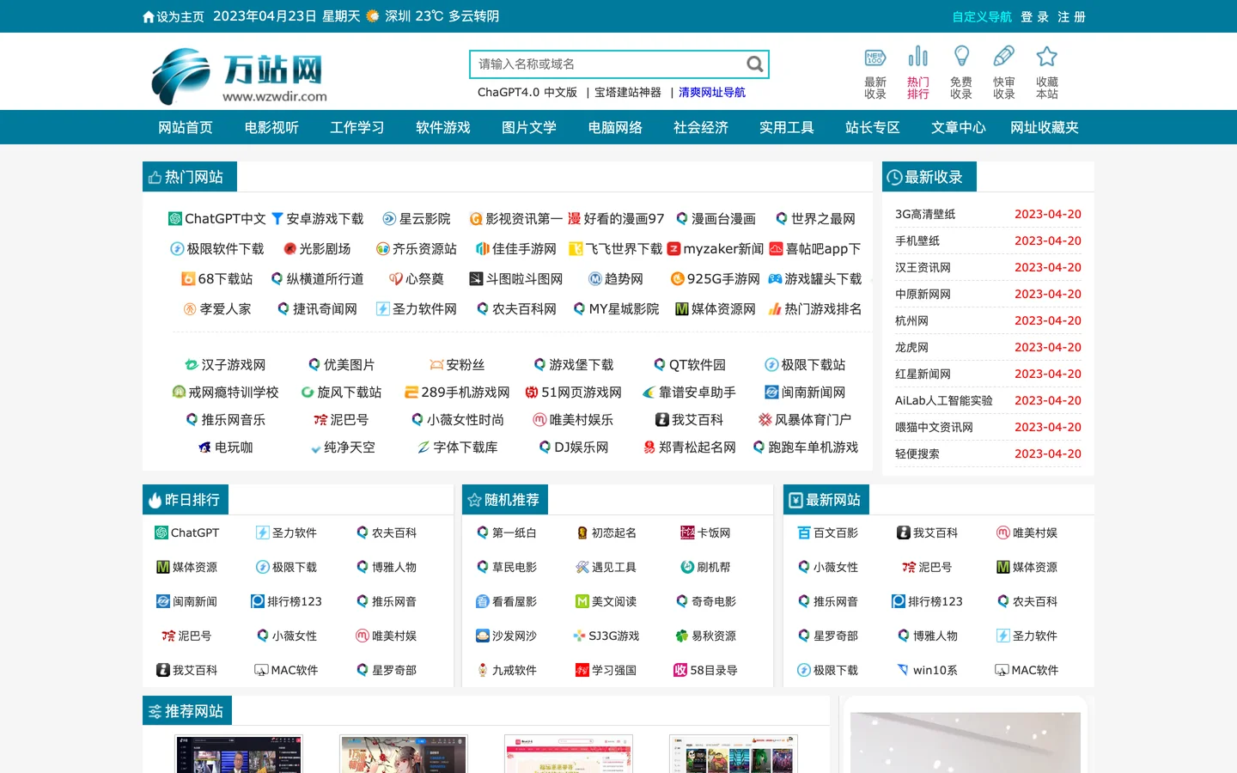Screen dimensions: 1237x773
Task: Open ChatGPT中文 in hot sites
Action: click(x=217, y=219)
